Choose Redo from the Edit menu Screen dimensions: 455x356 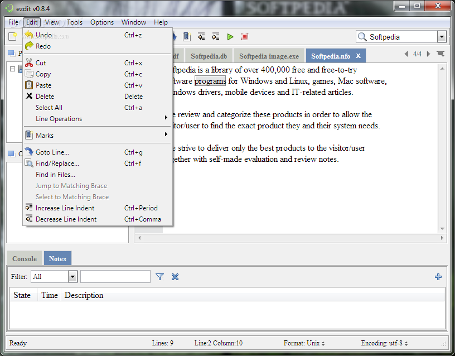pos(98,46)
